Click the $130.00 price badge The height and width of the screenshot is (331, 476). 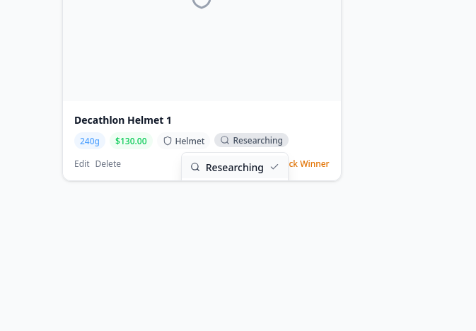(131, 141)
